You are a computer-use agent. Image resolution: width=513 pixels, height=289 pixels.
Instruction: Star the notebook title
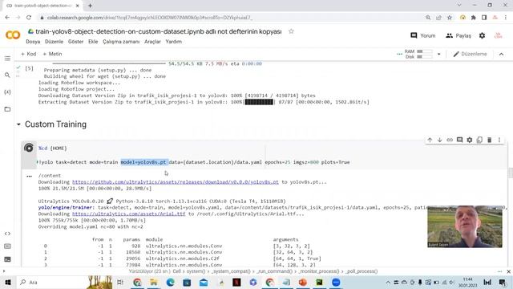point(291,31)
